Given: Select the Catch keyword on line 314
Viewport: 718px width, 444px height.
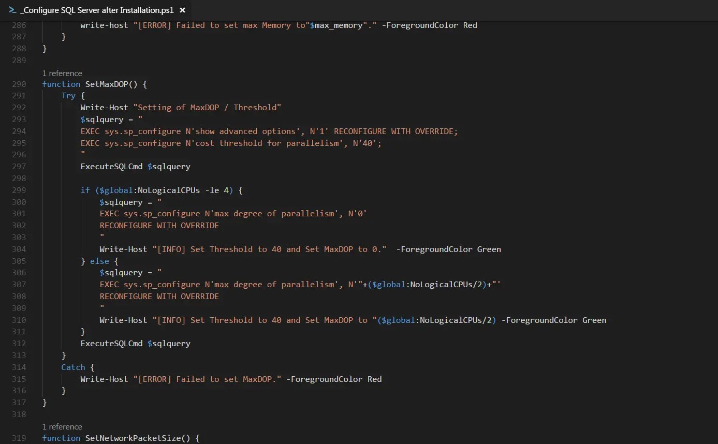Looking at the screenshot, I should 73,367.
